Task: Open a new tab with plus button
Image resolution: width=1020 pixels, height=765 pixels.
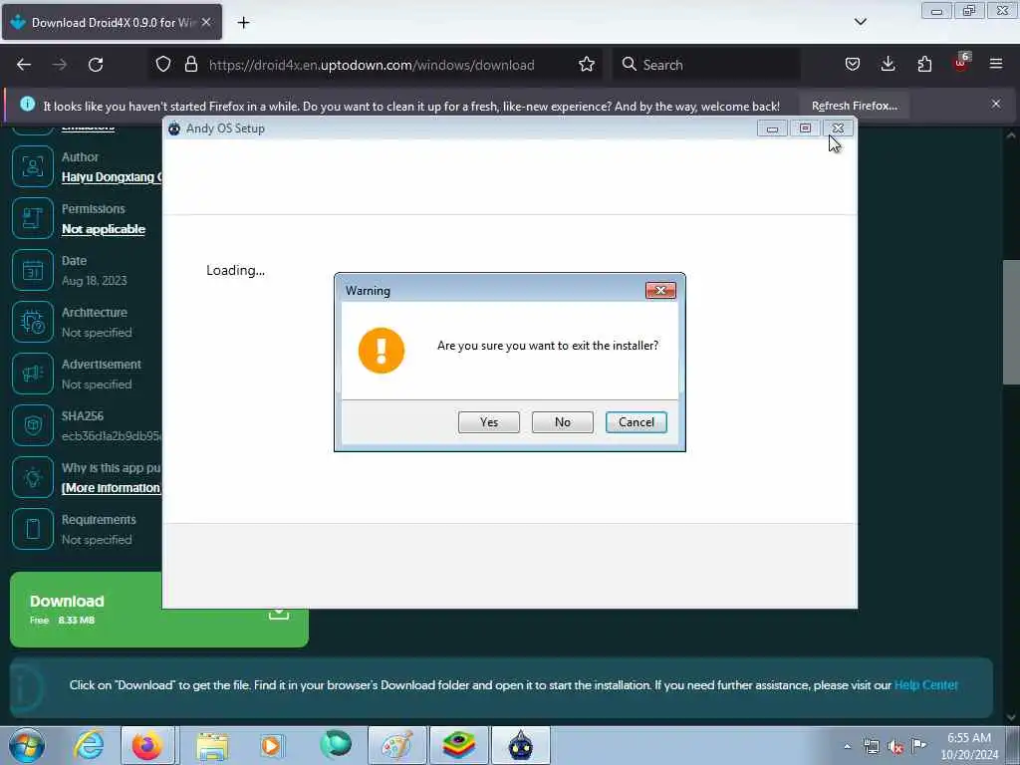Action: pyautogui.click(x=243, y=23)
